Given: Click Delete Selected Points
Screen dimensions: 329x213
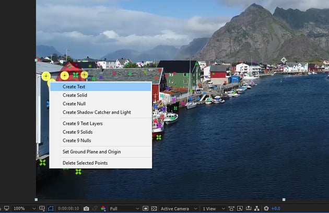Looking at the screenshot, I should [x=85, y=163].
